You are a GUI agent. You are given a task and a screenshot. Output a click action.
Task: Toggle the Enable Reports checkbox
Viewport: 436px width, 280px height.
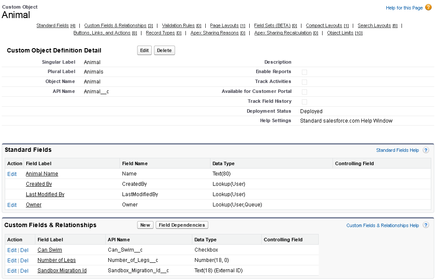coord(304,72)
